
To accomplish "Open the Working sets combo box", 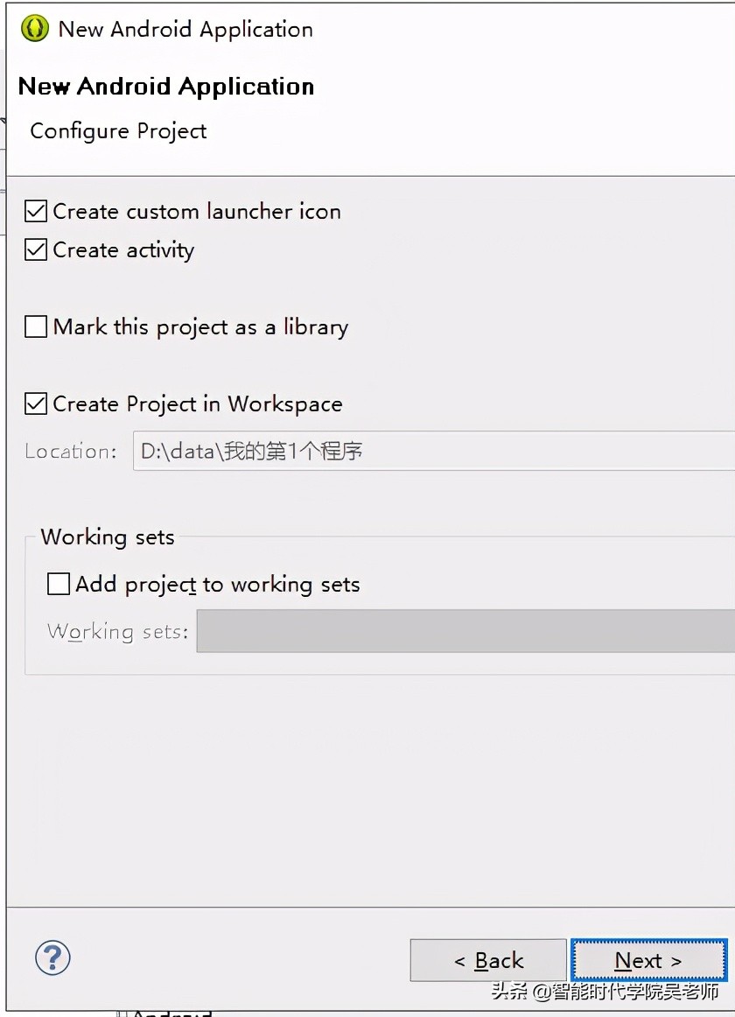I will (x=465, y=632).
